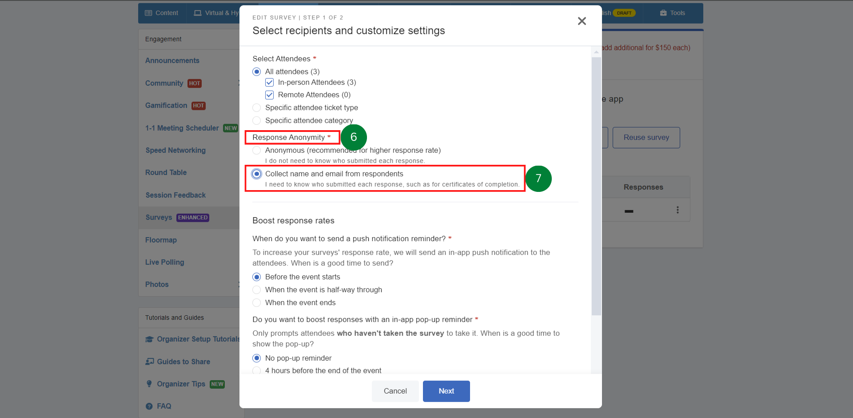Select 4 hours before the end pop-up option

[x=256, y=370]
